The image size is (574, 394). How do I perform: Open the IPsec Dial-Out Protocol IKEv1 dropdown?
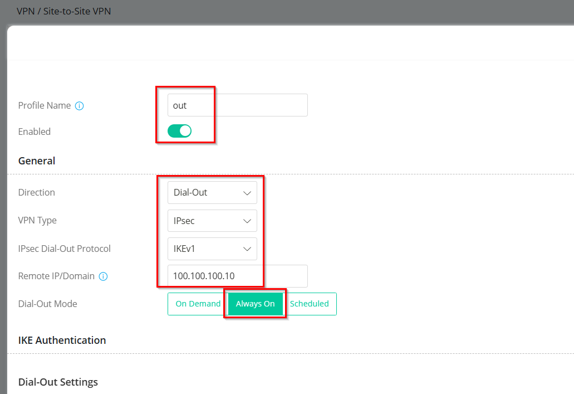tap(212, 249)
